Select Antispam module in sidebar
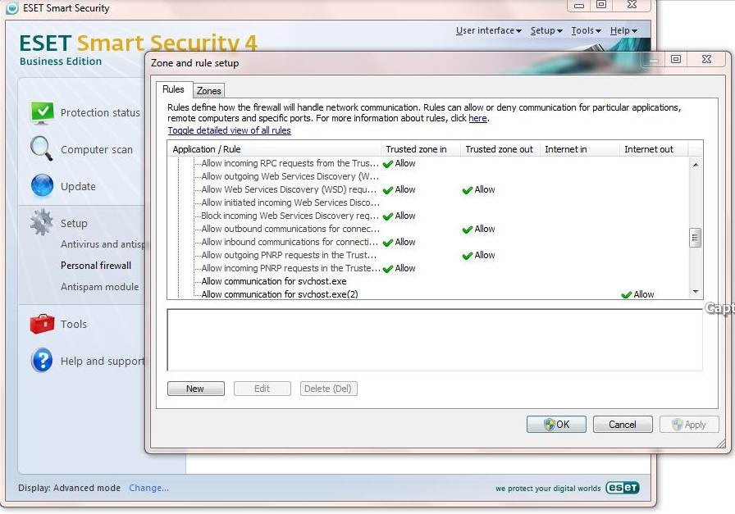Screen dimensions: 735x514 pos(100,287)
